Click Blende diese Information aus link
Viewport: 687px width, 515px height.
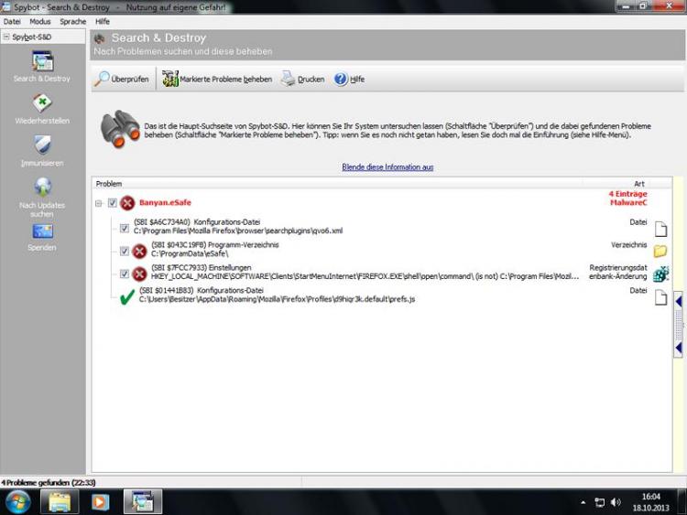(x=387, y=166)
